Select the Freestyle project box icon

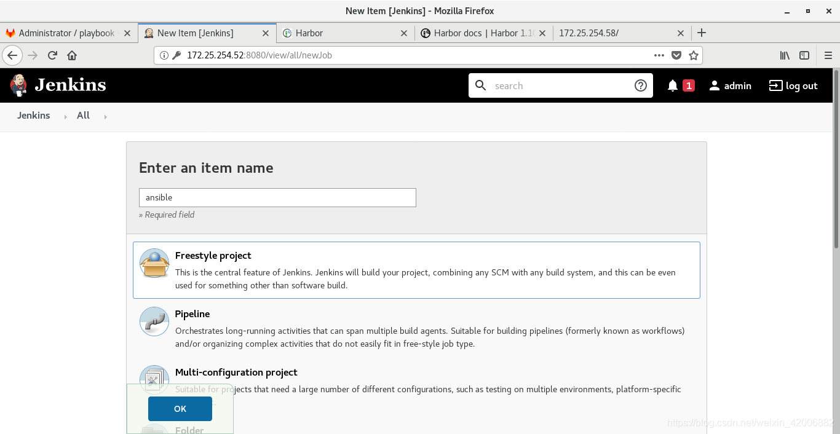click(154, 263)
